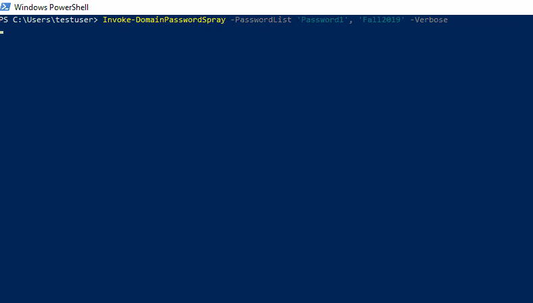
Task: Click the -Verbose switch
Action: coord(429,20)
